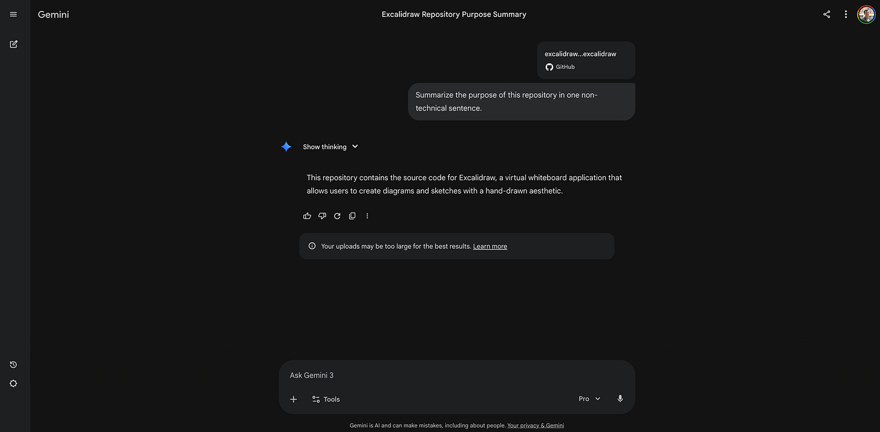Open the Pro model selector dropdown
The height and width of the screenshot is (432, 880).
coord(589,399)
